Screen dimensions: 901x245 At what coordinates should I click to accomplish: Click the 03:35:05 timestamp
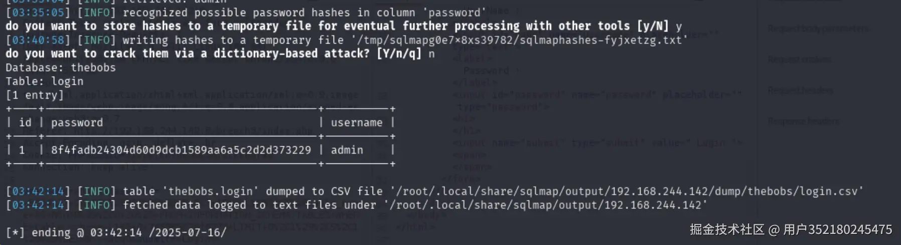click(38, 13)
